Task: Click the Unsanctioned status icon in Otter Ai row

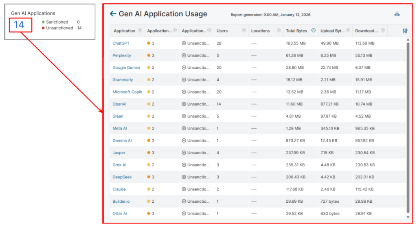Action: point(184,213)
